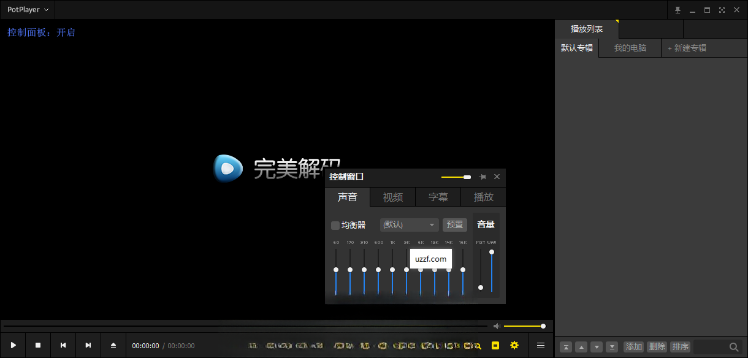Mute audio using the speaker icon
This screenshot has height=358, width=748.
[x=497, y=326]
